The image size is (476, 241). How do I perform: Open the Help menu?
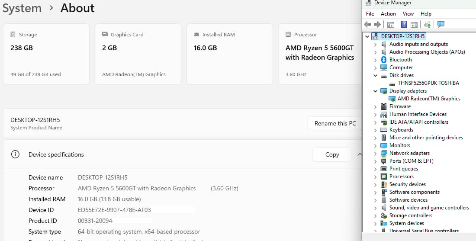pos(426,14)
